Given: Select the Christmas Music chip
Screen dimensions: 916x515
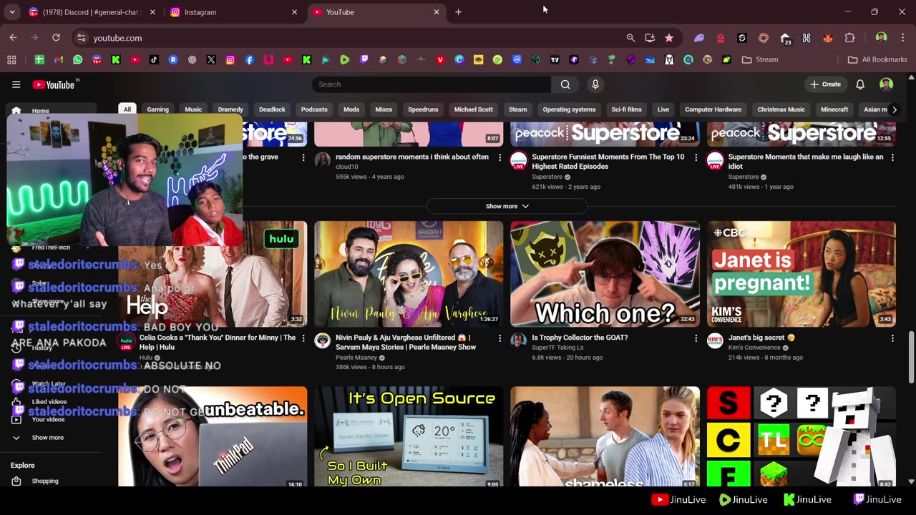Looking at the screenshot, I should pyautogui.click(x=781, y=109).
